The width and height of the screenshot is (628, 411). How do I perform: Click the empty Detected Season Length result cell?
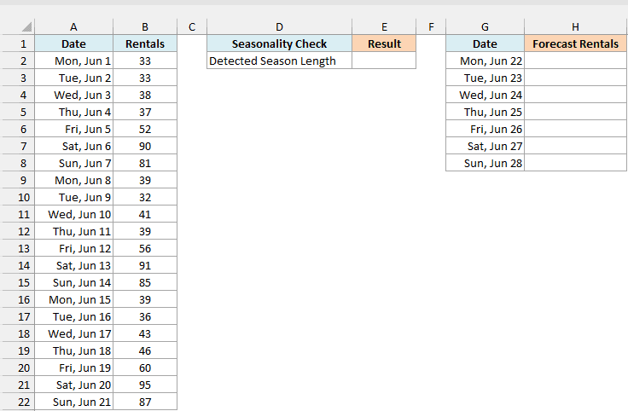coord(384,61)
